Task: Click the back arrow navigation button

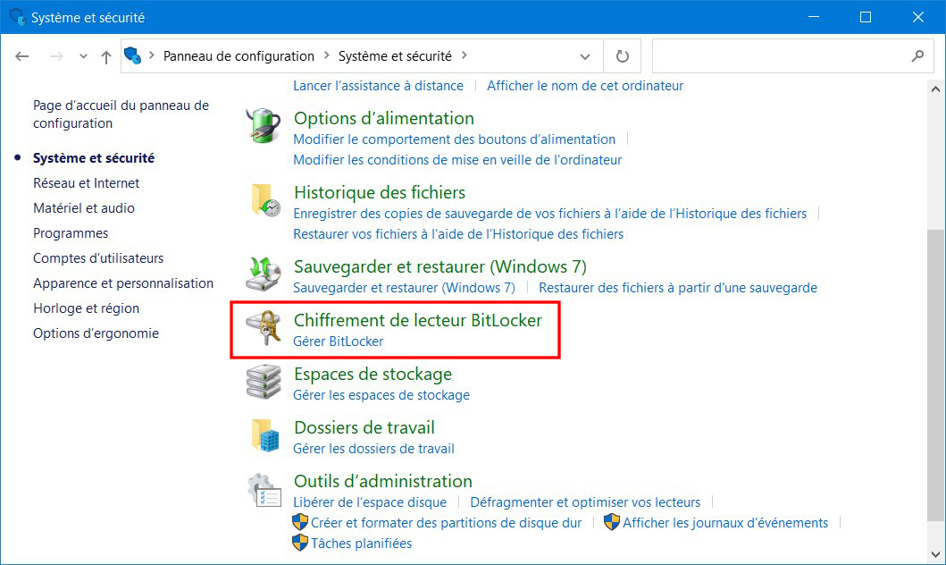Action: pyautogui.click(x=22, y=56)
